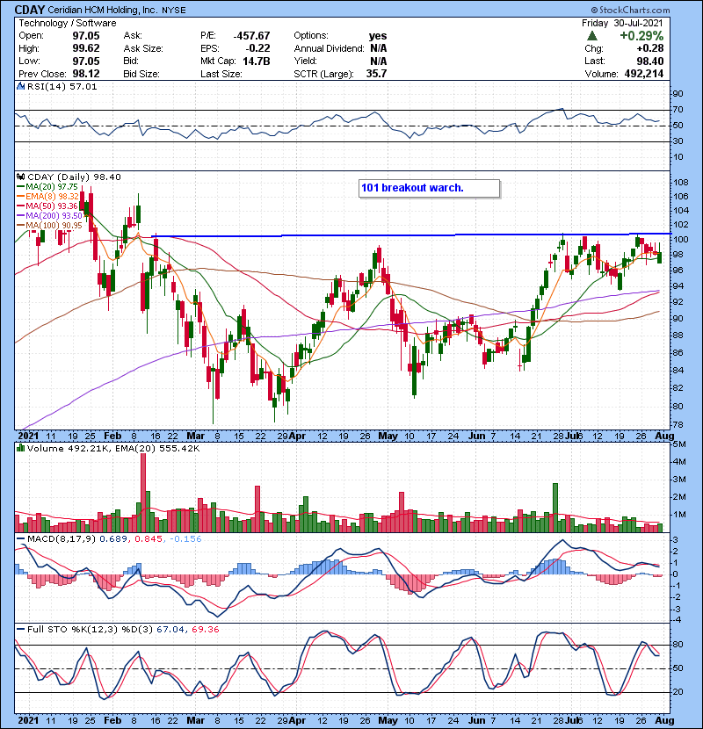Click the Last price 98.40
This screenshot has width=703, height=729.
(x=650, y=61)
